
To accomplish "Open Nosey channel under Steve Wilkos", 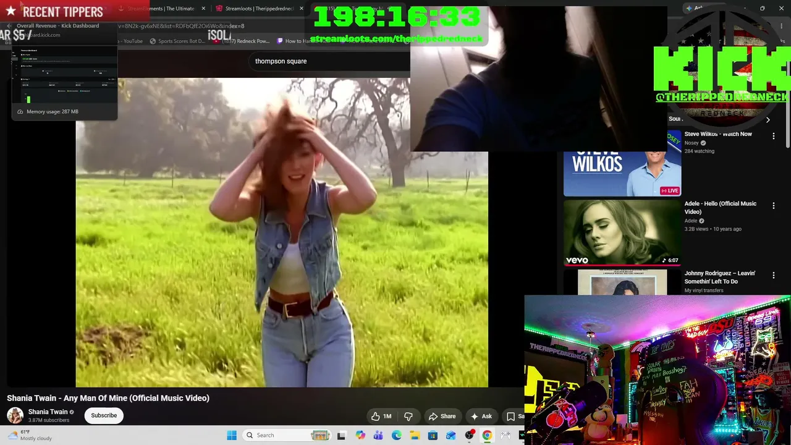I will coord(692,143).
